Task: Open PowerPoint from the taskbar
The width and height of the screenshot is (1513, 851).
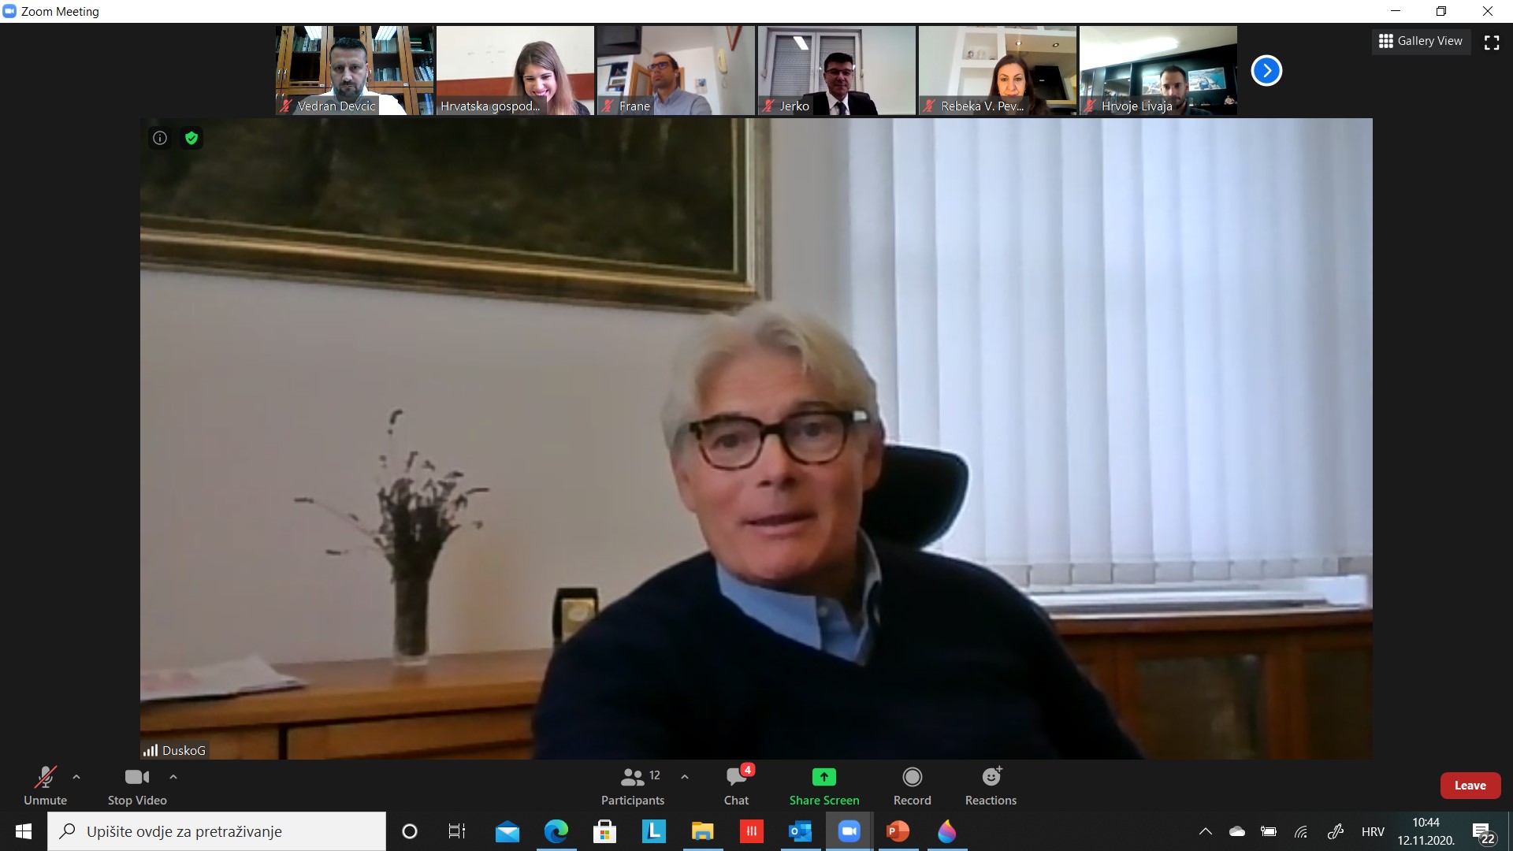Action: pyautogui.click(x=898, y=831)
